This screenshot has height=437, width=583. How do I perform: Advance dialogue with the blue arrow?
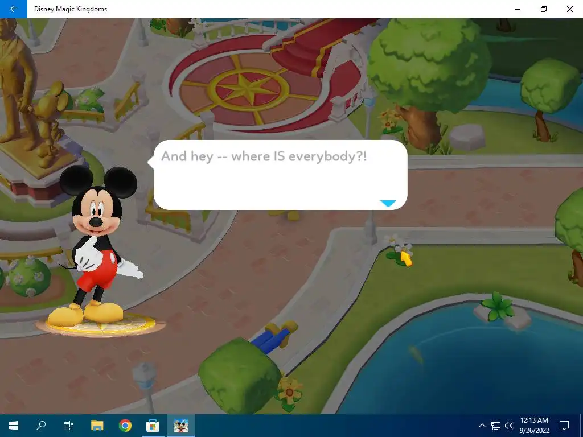tap(388, 203)
